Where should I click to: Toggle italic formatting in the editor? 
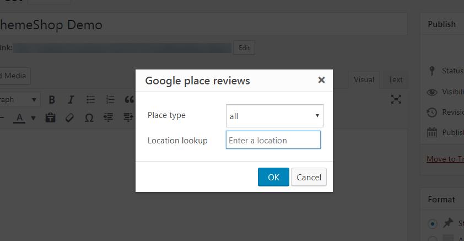coord(71,100)
